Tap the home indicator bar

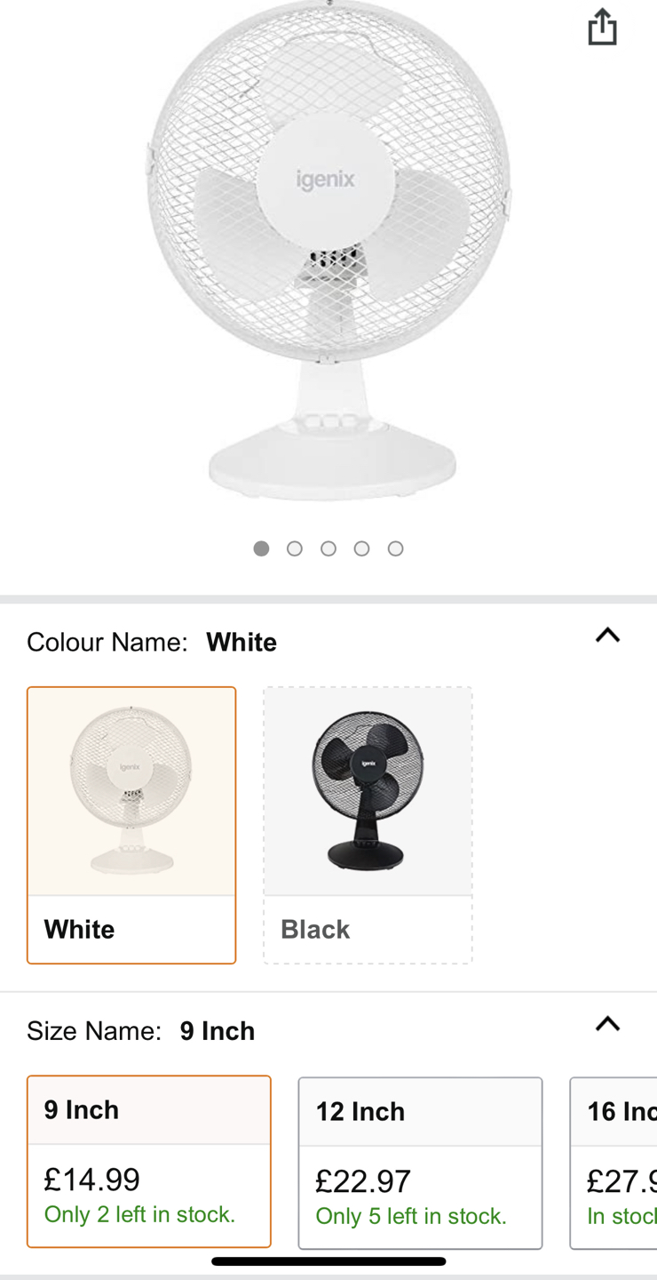[x=328, y=1261]
